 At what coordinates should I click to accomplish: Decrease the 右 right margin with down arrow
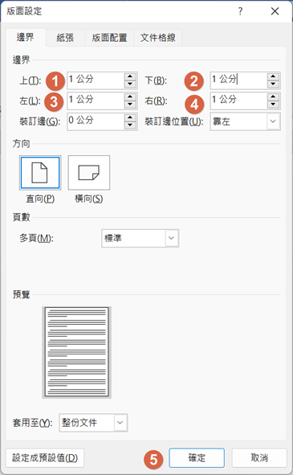pos(273,104)
